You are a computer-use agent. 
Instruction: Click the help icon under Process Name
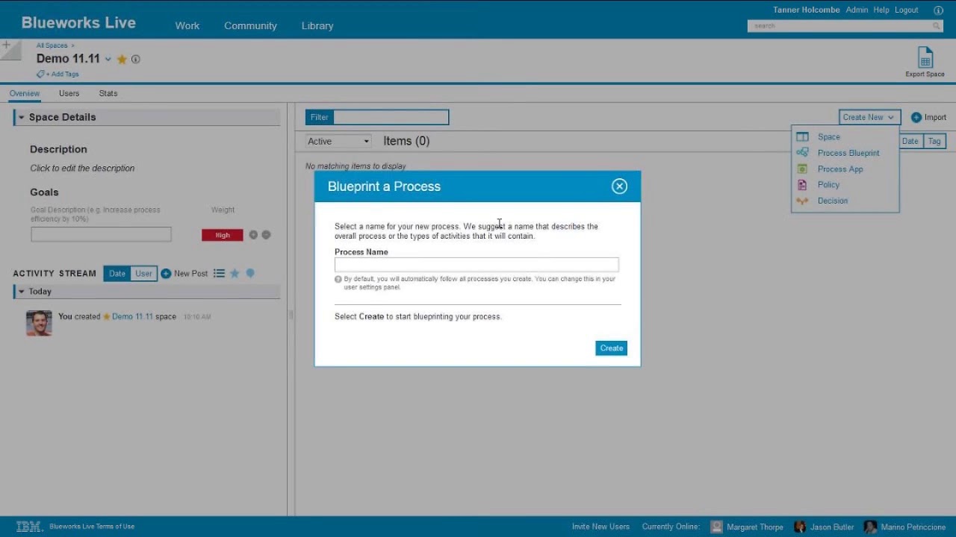338,279
